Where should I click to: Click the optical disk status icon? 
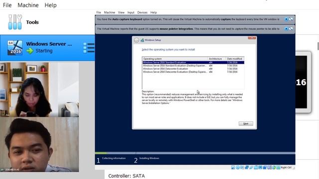[238, 168]
